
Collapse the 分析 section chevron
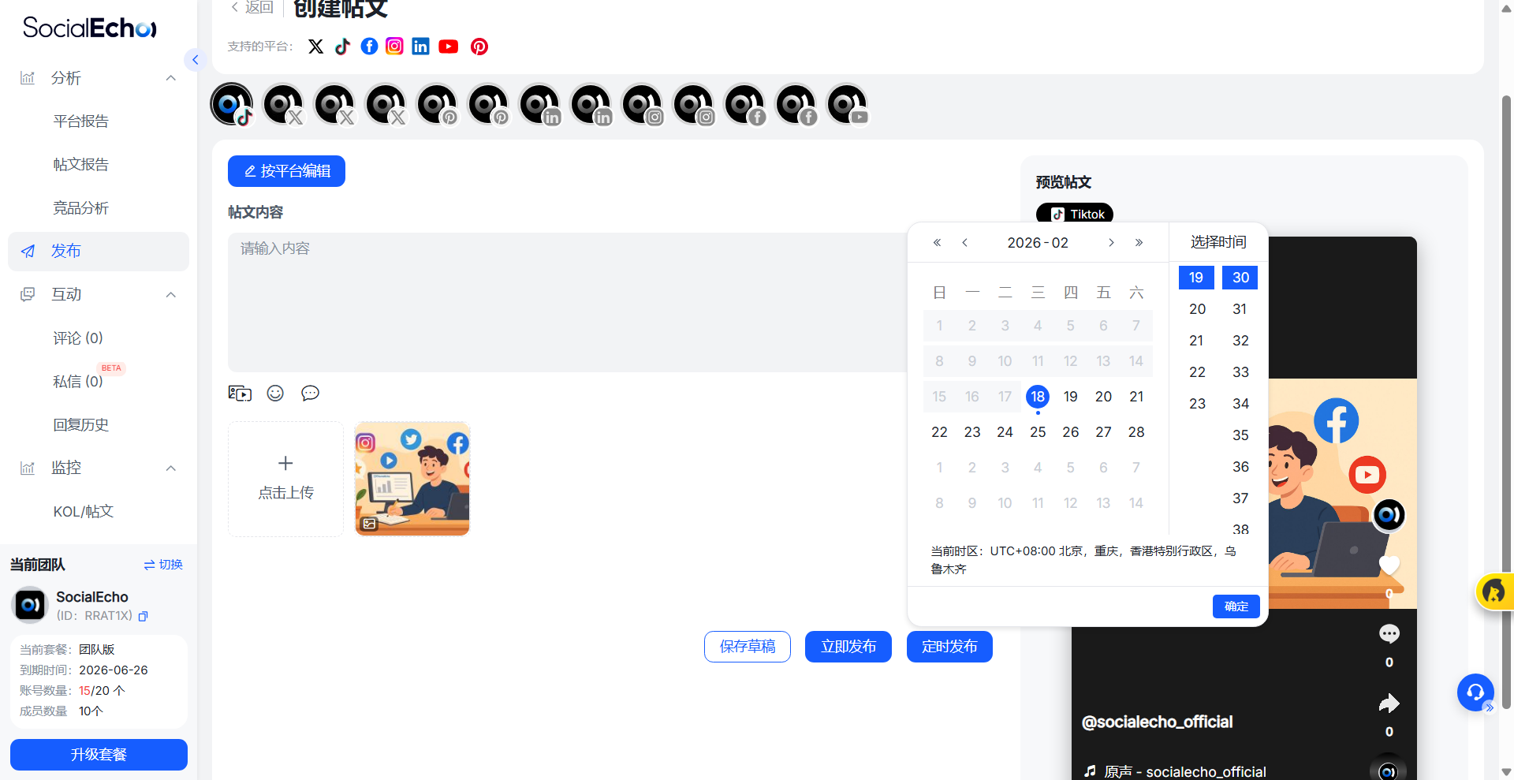point(171,78)
